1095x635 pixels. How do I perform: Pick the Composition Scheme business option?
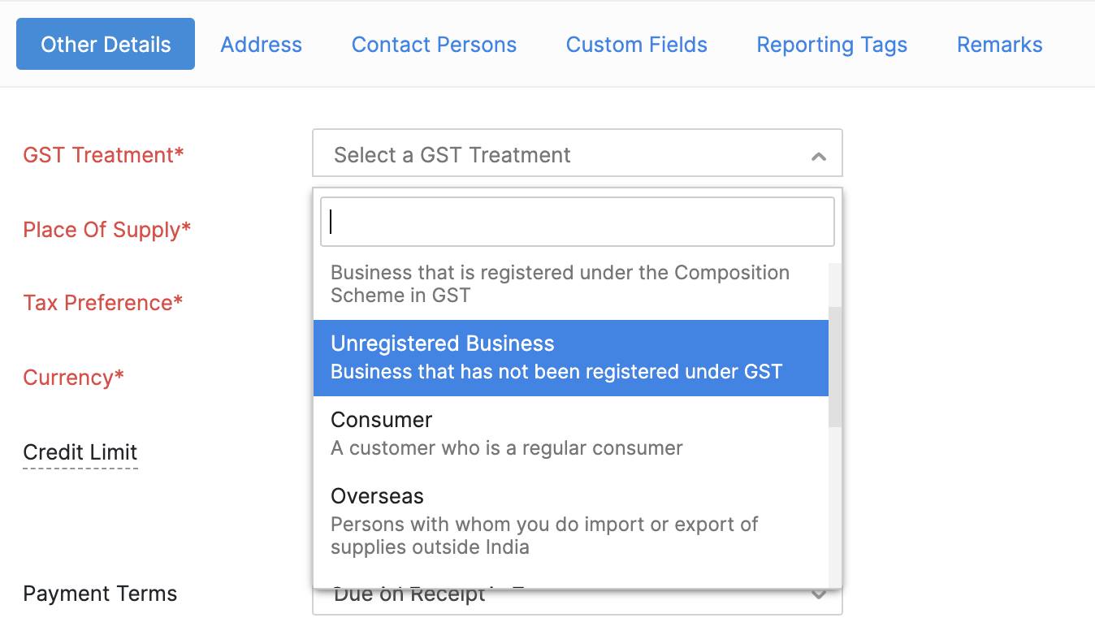560,283
